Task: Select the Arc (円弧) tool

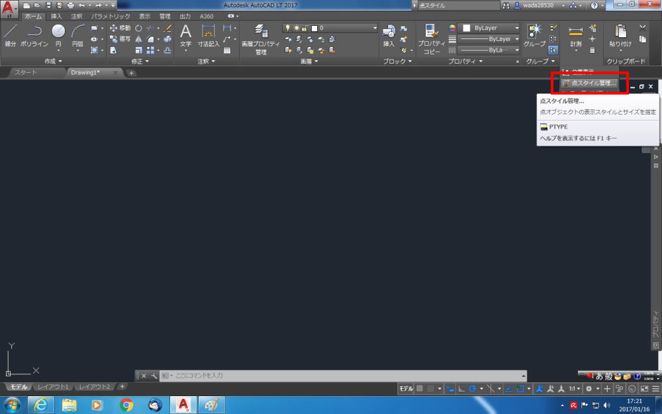Action: 77,36
